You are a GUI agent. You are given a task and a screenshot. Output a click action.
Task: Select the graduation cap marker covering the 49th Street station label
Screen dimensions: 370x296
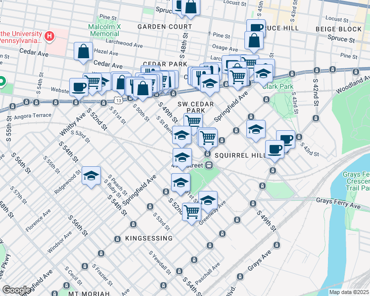click(x=182, y=158)
